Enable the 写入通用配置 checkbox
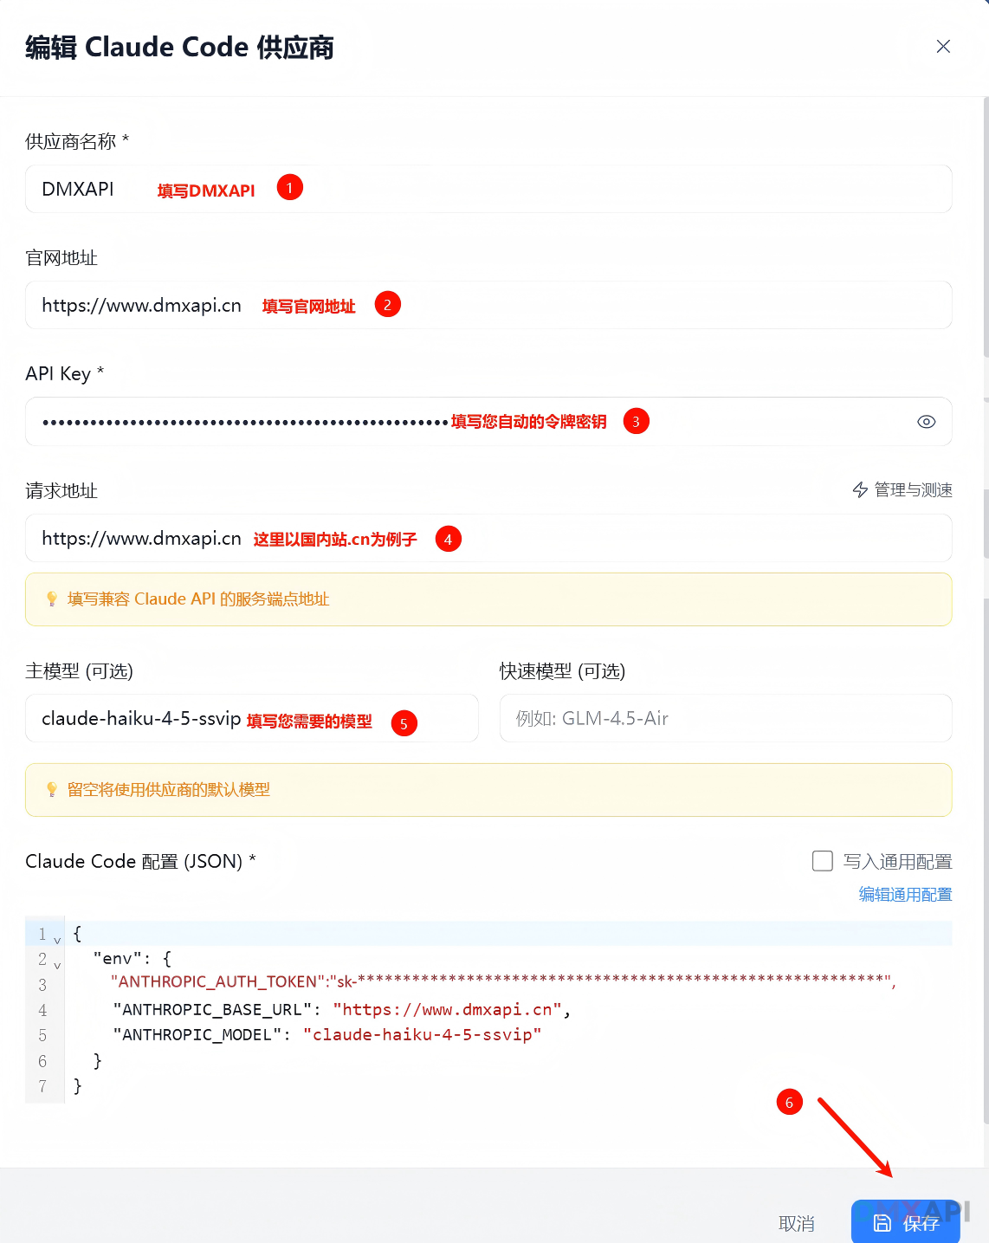The height and width of the screenshot is (1243, 989). pos(823,861)
